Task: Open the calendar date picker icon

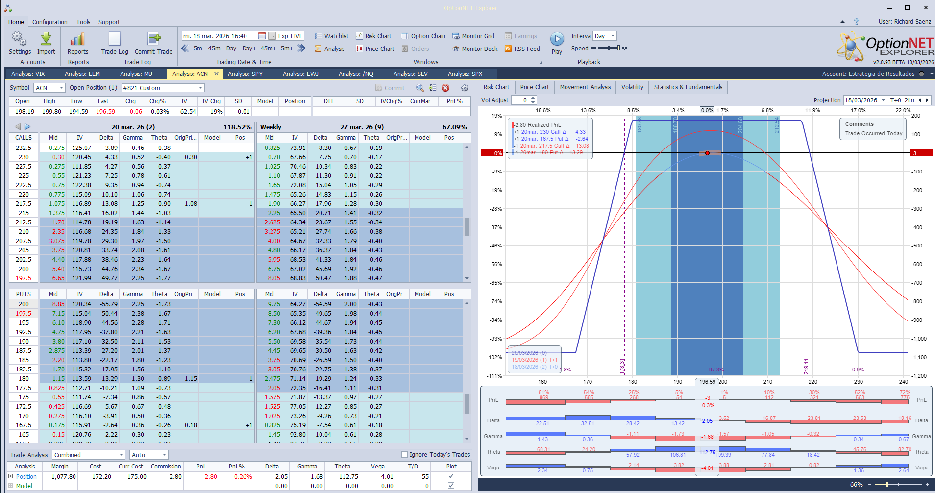Action: click(x=262, y=36)
